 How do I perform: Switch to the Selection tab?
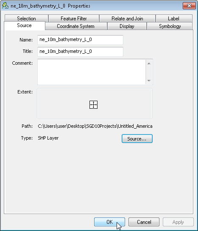click(x=26, y=19)
